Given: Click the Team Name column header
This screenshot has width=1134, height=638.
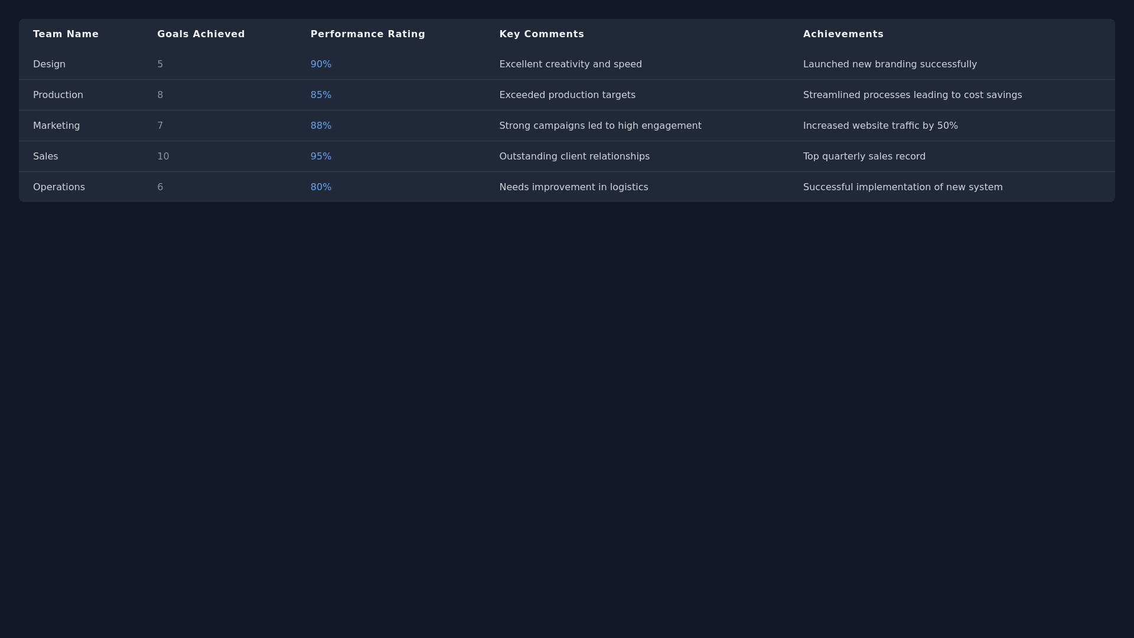Looking at the screenshot, I should tap(66, 34).
